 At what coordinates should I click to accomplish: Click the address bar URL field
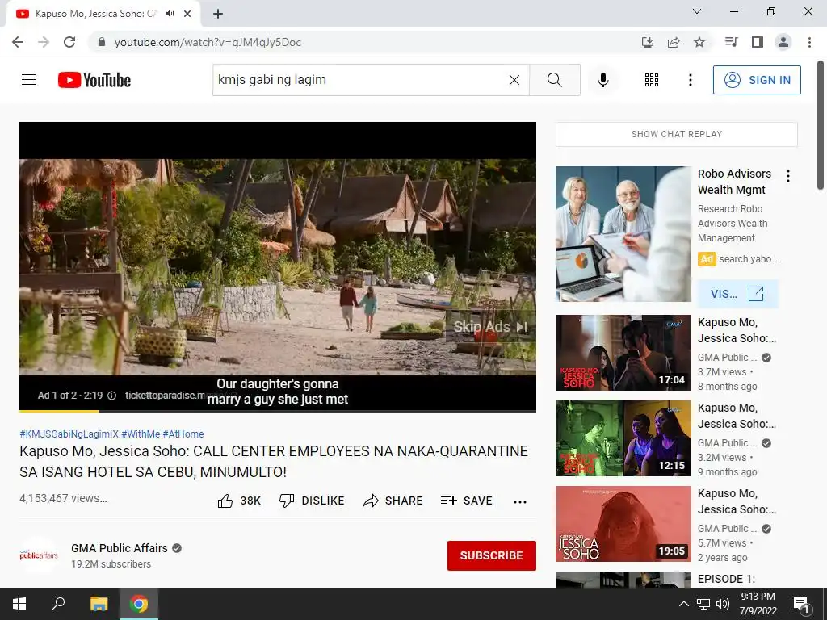click(364, 42)
